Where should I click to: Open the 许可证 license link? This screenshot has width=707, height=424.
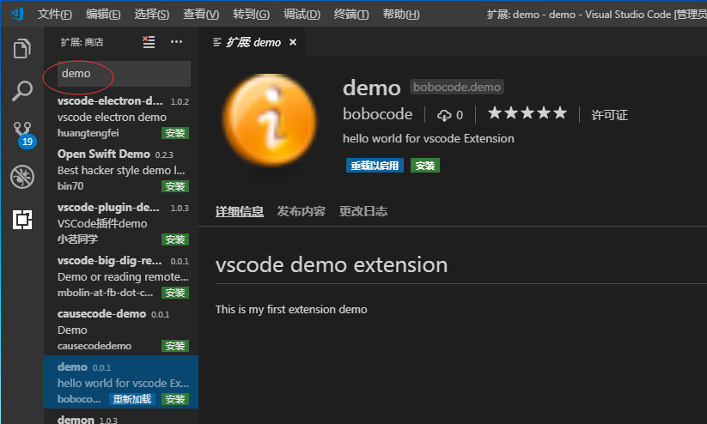point(609,115)
